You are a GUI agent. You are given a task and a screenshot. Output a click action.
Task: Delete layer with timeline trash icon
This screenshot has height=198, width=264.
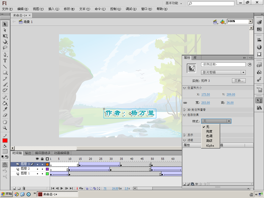tap(24, 188)
